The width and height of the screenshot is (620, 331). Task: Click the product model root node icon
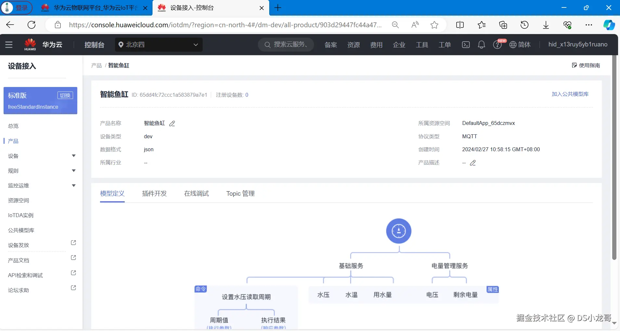(399, 231)
